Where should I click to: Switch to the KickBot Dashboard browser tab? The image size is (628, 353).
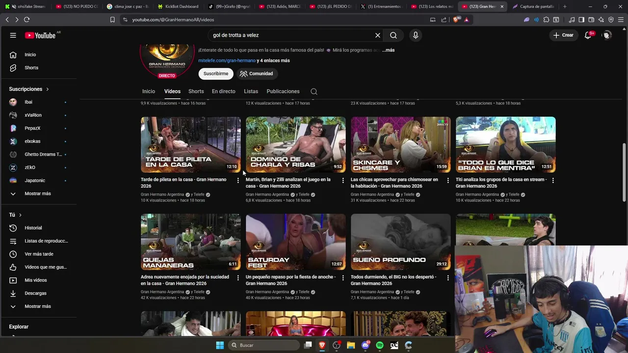(178, 6)
